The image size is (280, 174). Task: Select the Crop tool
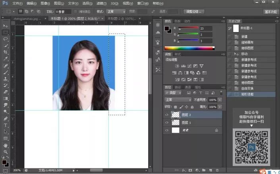pyautogui.click(x=6, y=52)
